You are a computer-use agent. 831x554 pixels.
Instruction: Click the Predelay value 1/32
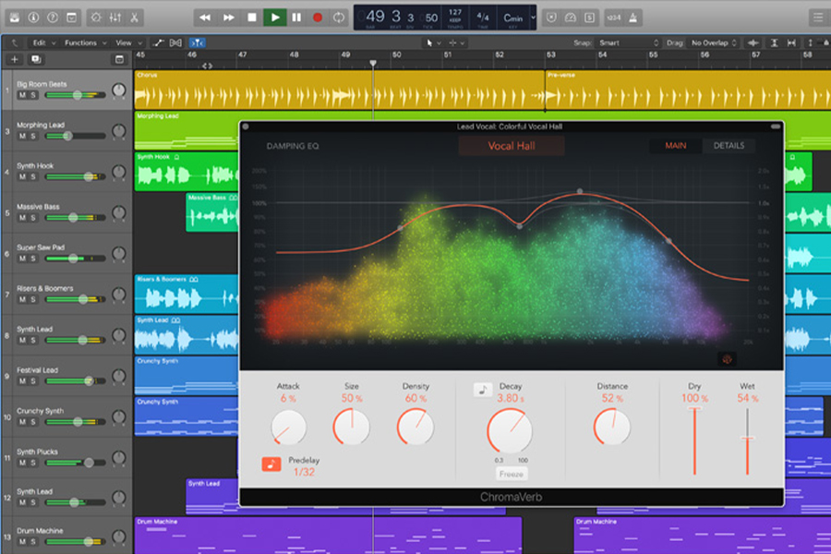tap(304, 472)
